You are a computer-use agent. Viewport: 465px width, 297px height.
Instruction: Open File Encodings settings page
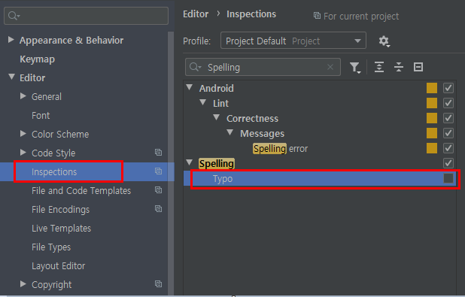click(60, 210)
